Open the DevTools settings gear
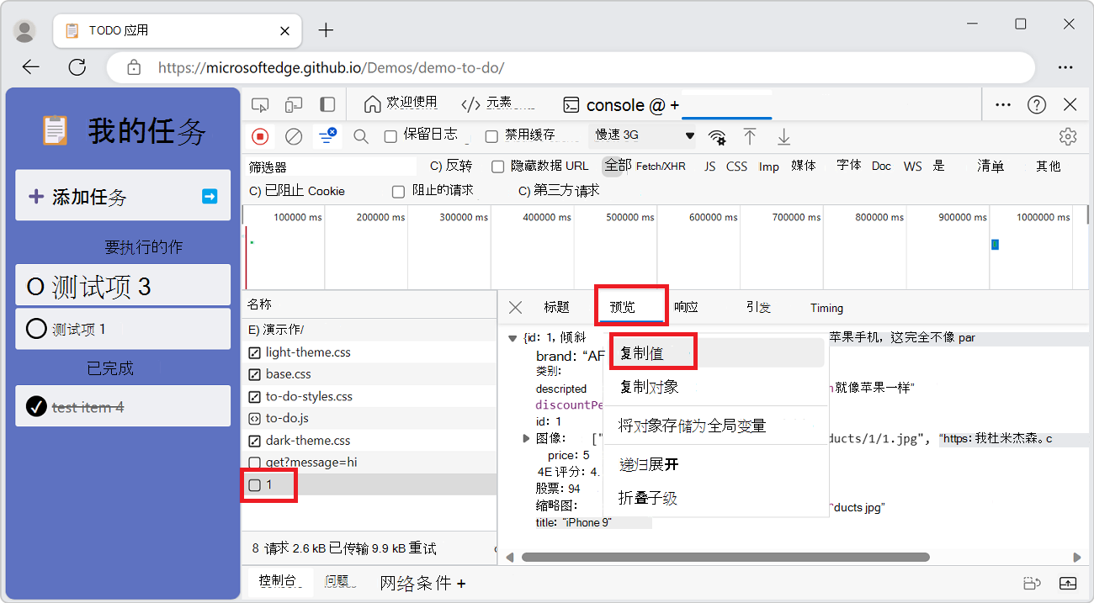1094x603 pixels. click(1067, 135)
